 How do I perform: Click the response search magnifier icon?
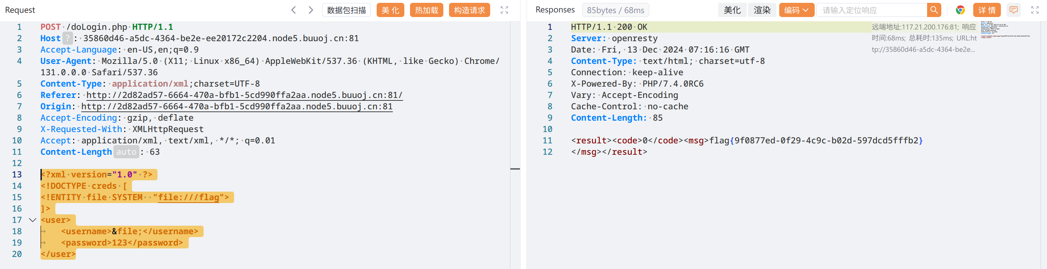pos(934,10)
